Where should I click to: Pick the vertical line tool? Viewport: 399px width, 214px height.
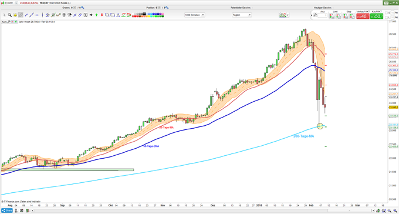[x=42, y=15]
